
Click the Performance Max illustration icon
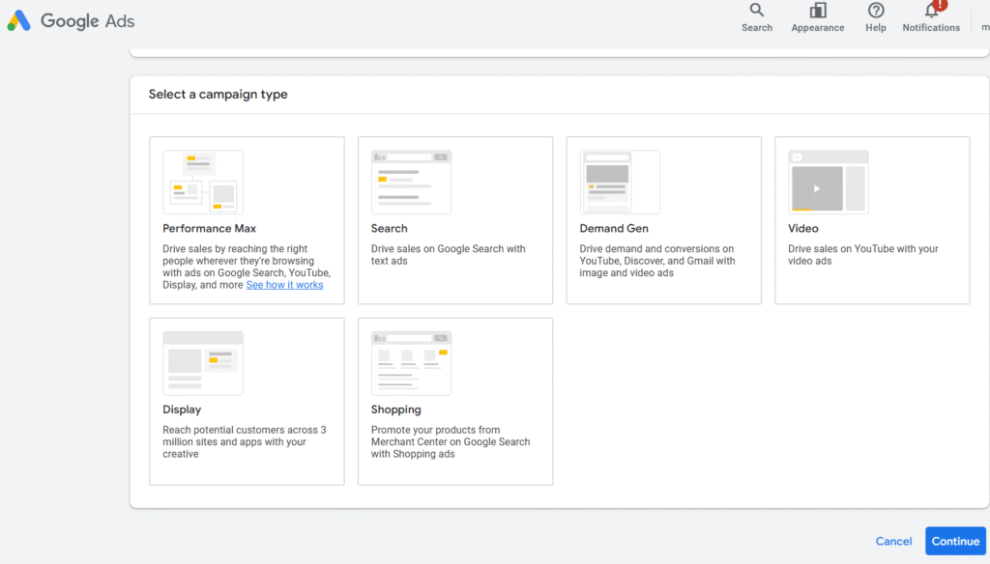point(203,183)
